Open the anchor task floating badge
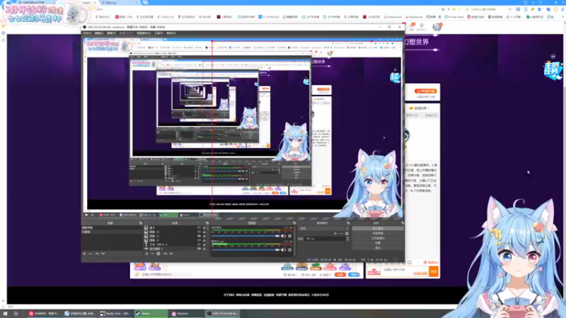 [553, 70]
